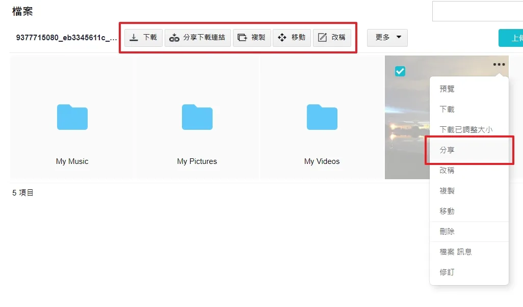523x307 pixels.
Task: Click the My Pictures folder label
Action: pyautogui.click(x=197, y=161)
